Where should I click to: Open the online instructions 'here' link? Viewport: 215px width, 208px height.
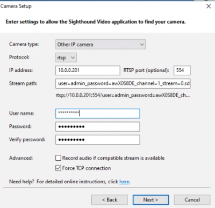pos(124,182)
